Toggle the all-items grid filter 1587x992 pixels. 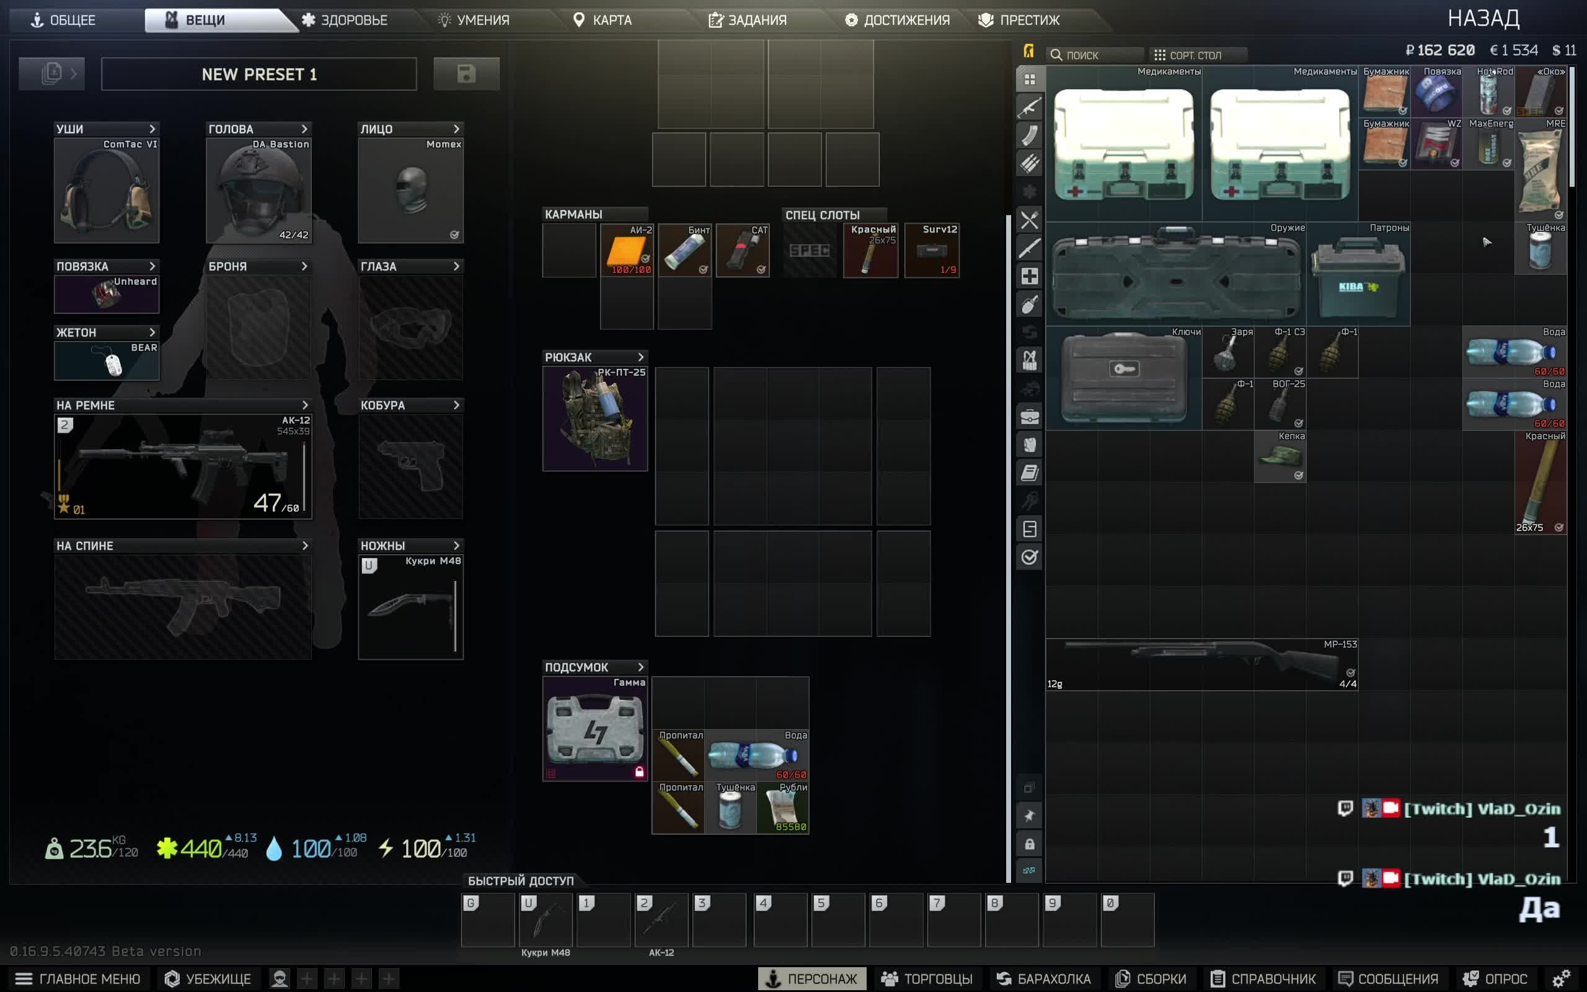1029,79
